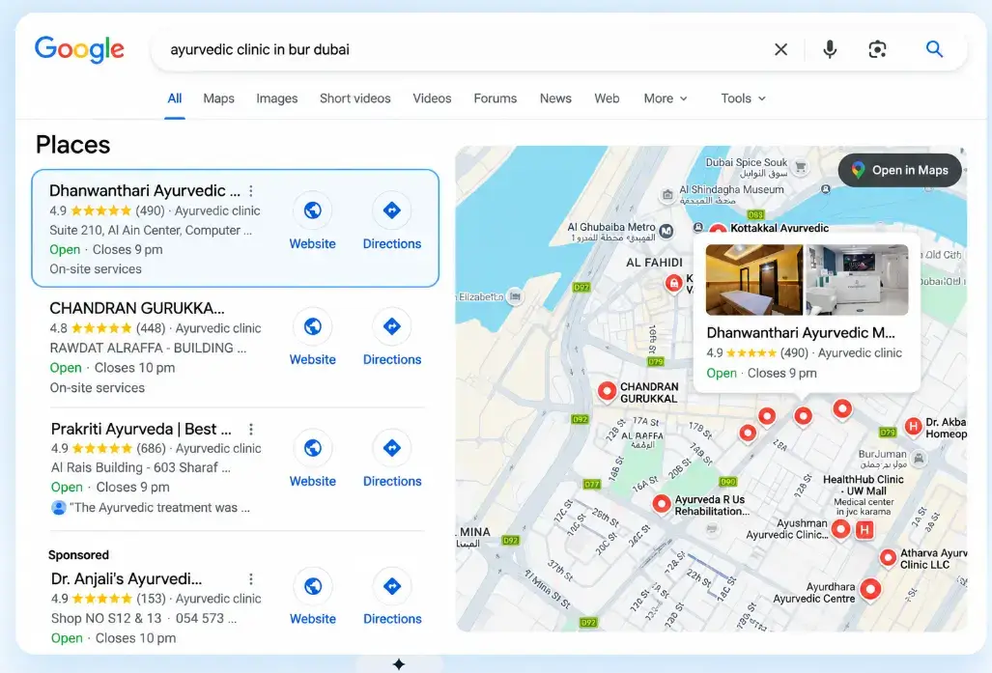992x673 pixels.
Task: Open Website icon for Dhanwanthari Ayurvedic
Action: pyautogui.click(x=313, y=210)
